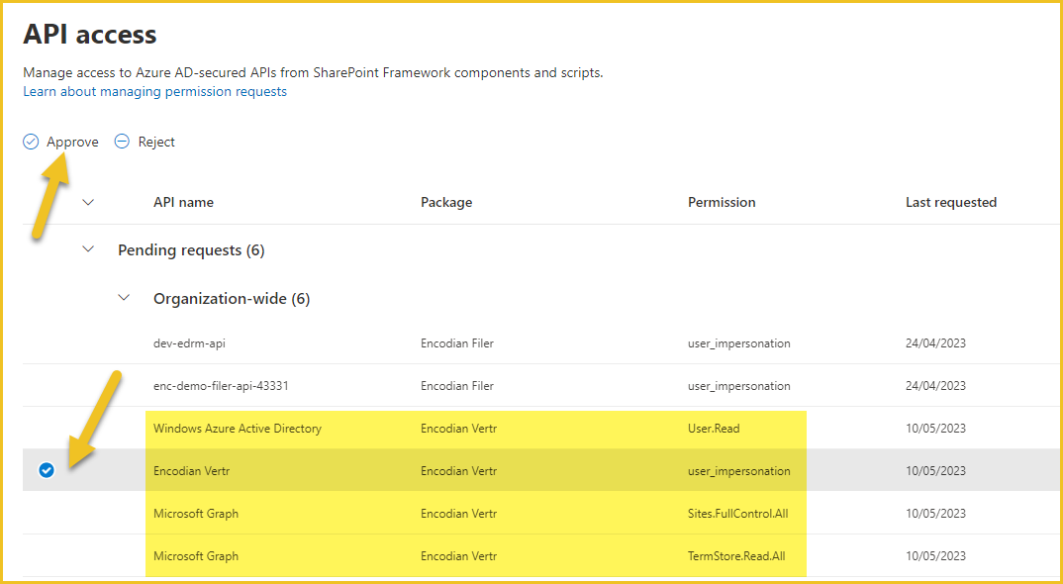The width and height of the screenshot is (1063, 584).
Task: Sort by the API name column header
Action: coord(183,202)
